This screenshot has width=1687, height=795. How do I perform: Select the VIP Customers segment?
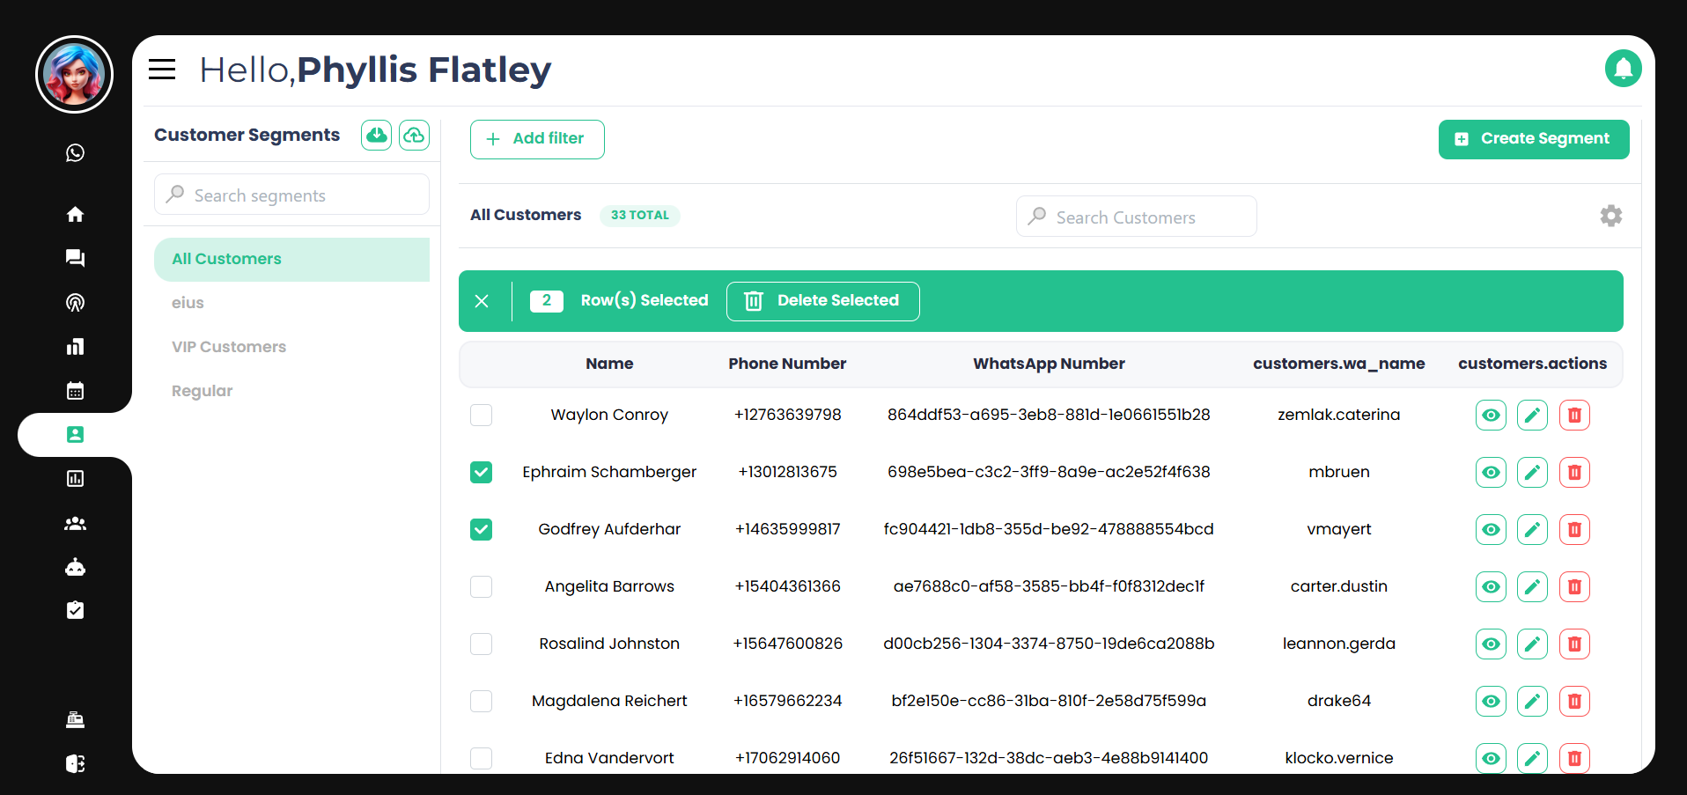click(x=229, y=346)
